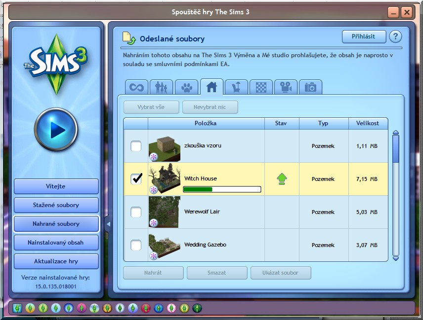Click the yellow-orange expansion icon in bottom bar
This screenshot has width=423, height=320.
pyautogui.click(x=30, y=308)
